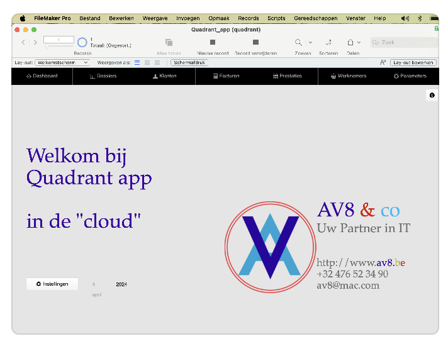The image size is (448, 341).
Task: Open the Facturen tab
Action: [226, 76]
